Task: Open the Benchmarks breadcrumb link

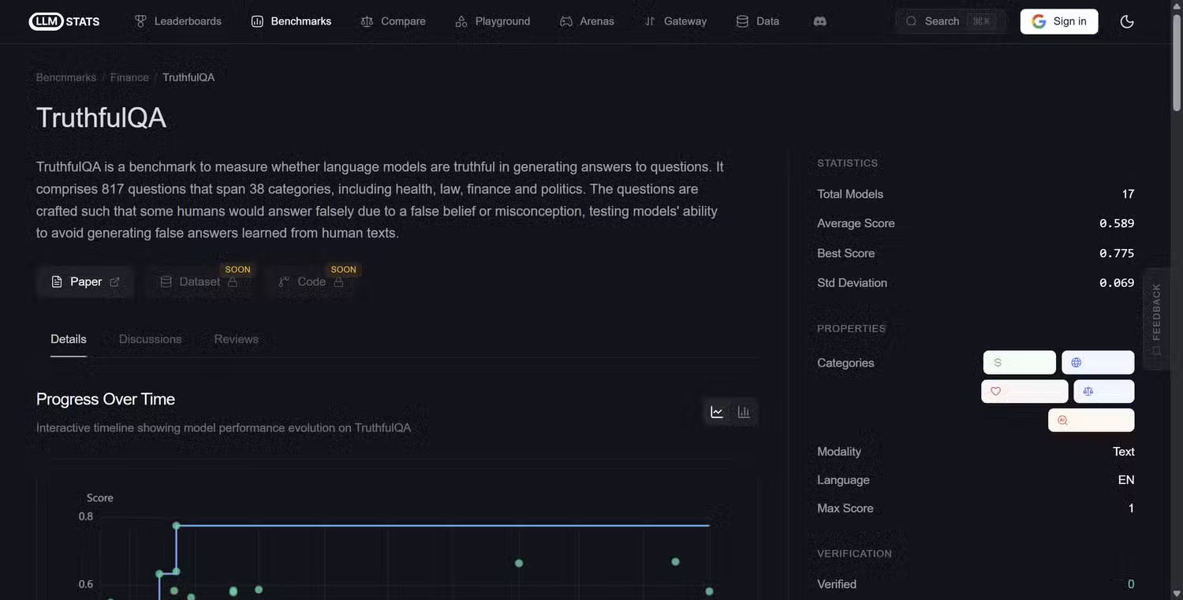Action: pos(65,76)
